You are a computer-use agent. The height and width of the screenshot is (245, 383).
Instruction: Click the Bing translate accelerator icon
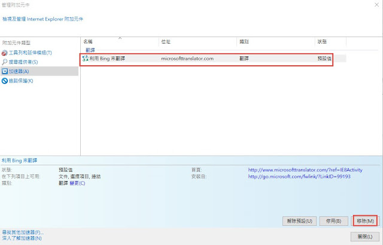click(85, 59)
